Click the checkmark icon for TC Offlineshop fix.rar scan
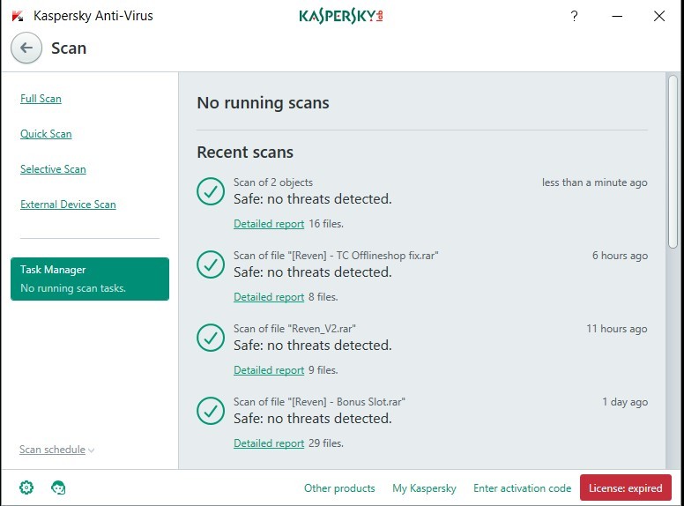Screen dimensions: 684x506 [x=211, y=264]
